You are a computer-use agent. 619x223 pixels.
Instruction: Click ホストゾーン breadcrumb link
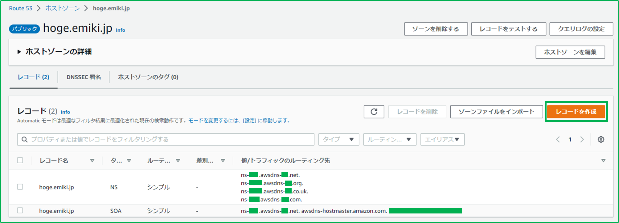pos(63,8)
